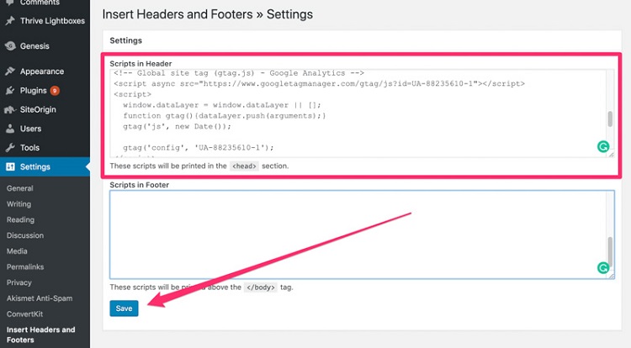The image size is (631, 348).
Task: Click the Plugins update count badge
Action: point(55,91)
